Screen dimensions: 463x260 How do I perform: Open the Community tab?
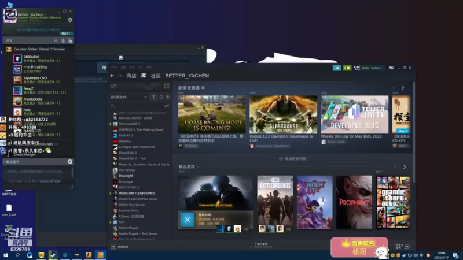pyautogui.click(x=156, y=76)
